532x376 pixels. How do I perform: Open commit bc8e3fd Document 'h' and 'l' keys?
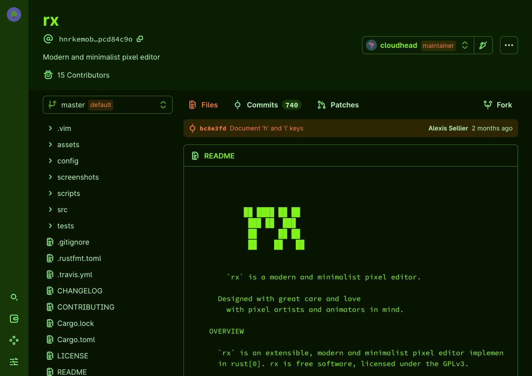click(x=266, y=128)
